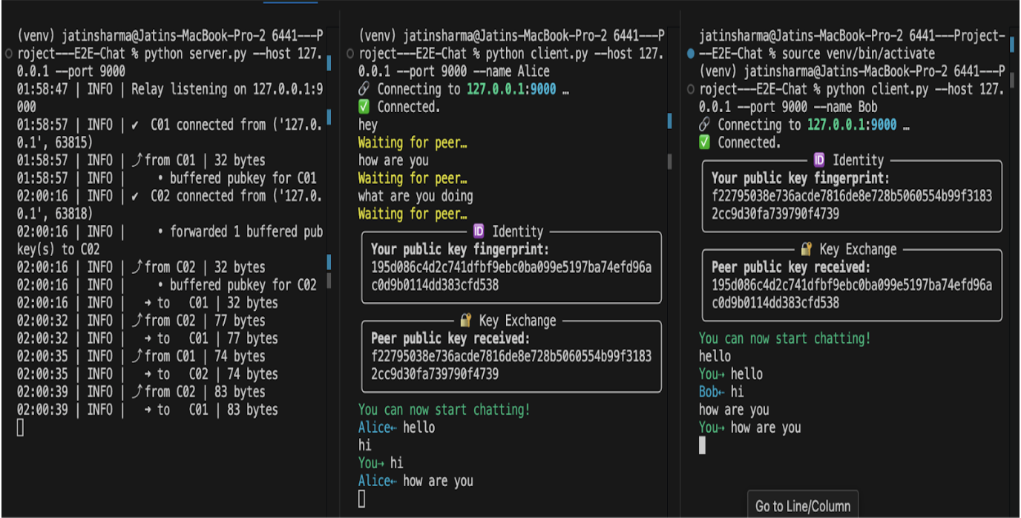Click the lock-and-key emoji in Alice's Key Exchange box
This screenshot has width=1021, height=518.
pos(466,321)
